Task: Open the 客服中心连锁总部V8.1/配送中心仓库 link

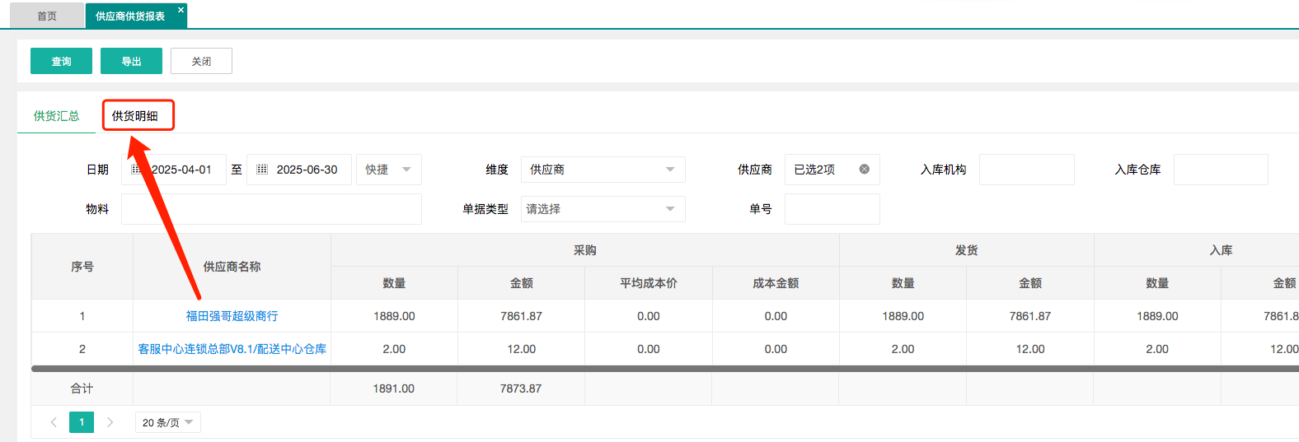Action: [x=232, y=349]
